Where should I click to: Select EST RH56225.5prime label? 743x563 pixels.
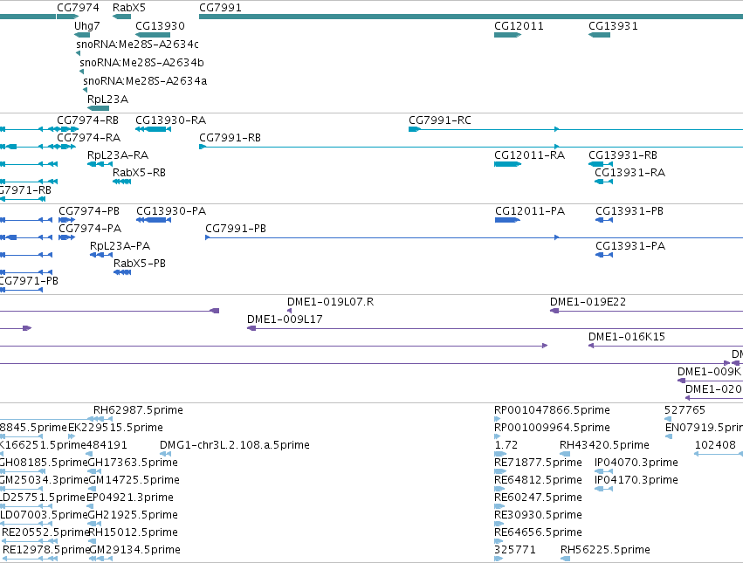(x=605, y=550)
